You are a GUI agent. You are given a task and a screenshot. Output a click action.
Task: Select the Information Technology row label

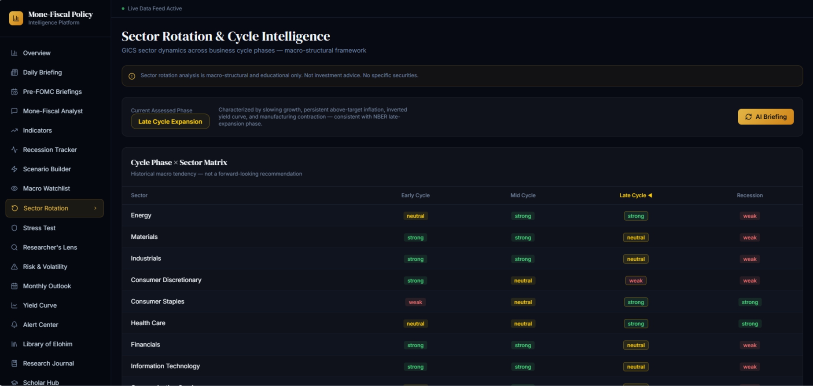click(x=165, y=366)
